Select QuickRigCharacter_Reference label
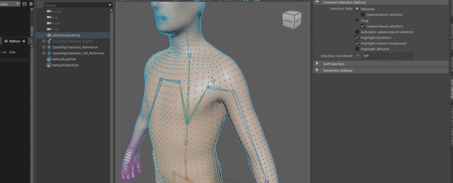 [75, 47]
